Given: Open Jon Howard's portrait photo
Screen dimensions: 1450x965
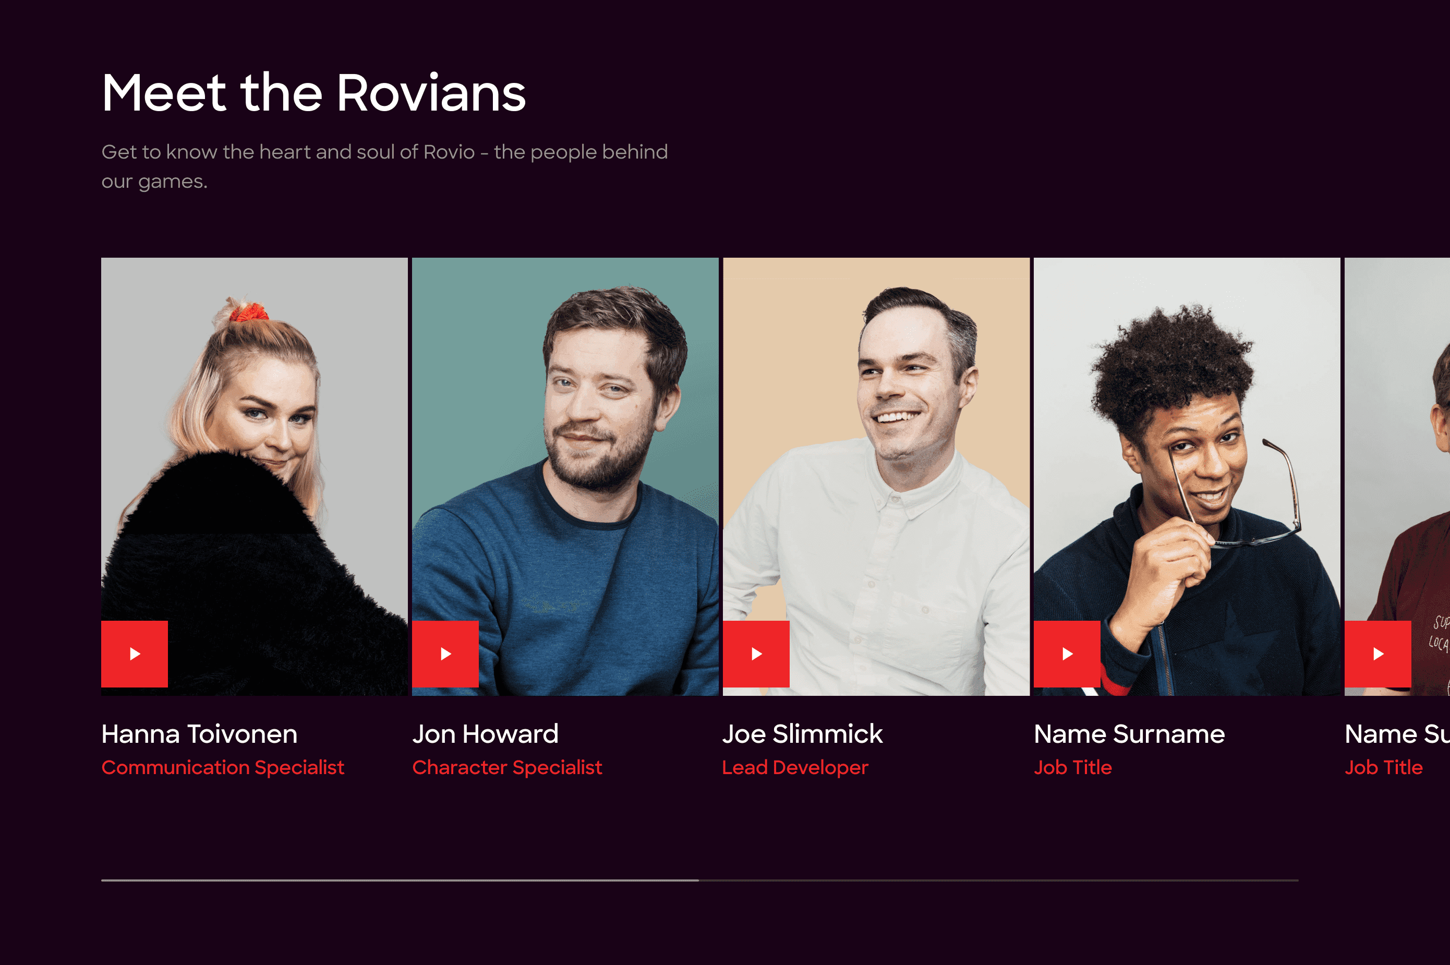Looking at the screenshot, I should click(x=565, y=476).
